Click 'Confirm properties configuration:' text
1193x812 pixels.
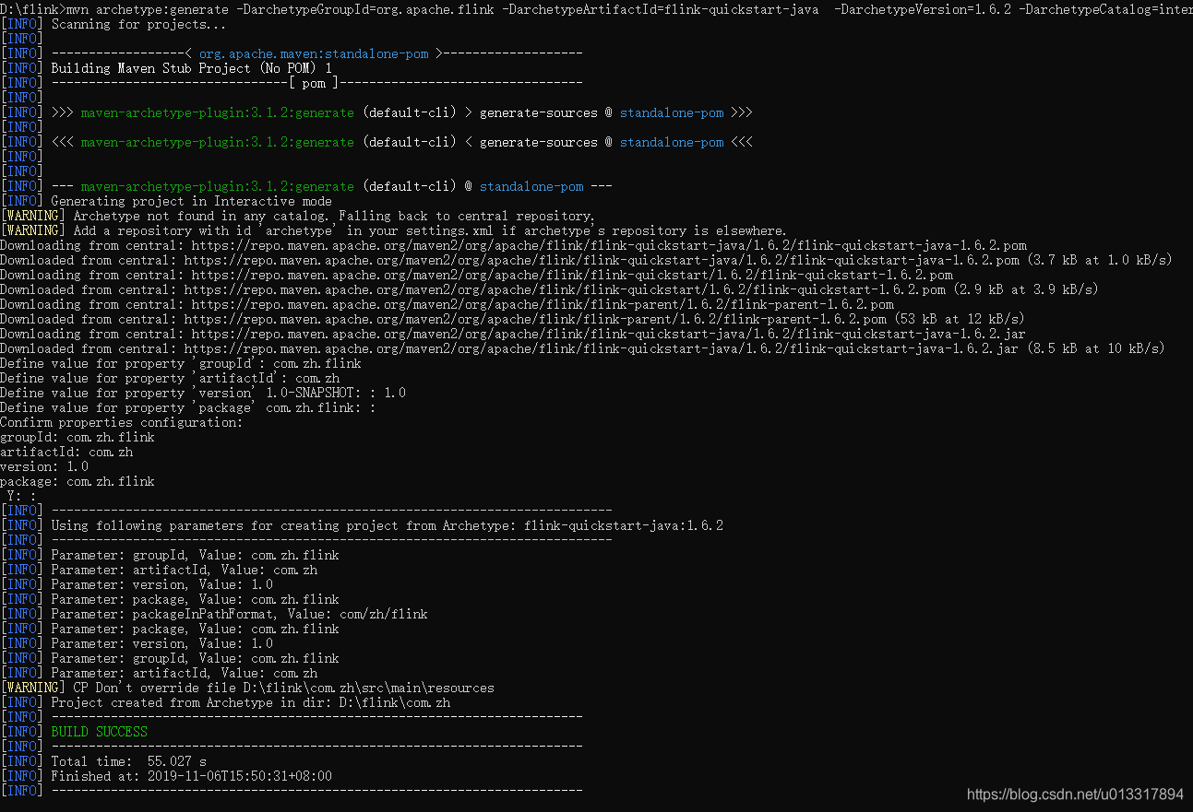(122, 422)
